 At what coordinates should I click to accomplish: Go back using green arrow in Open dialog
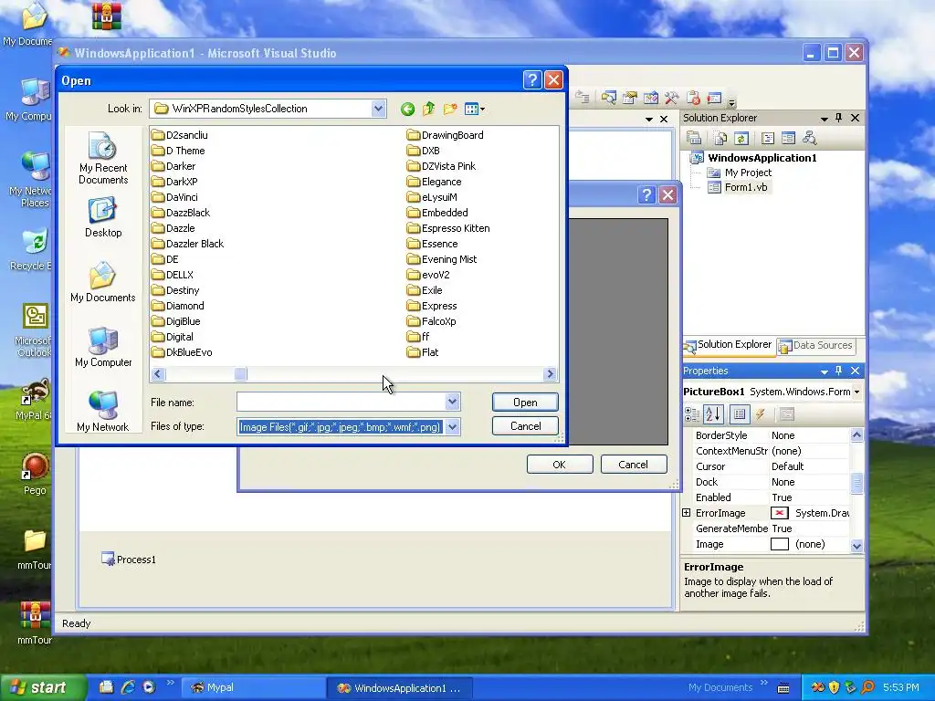point(407,110)
